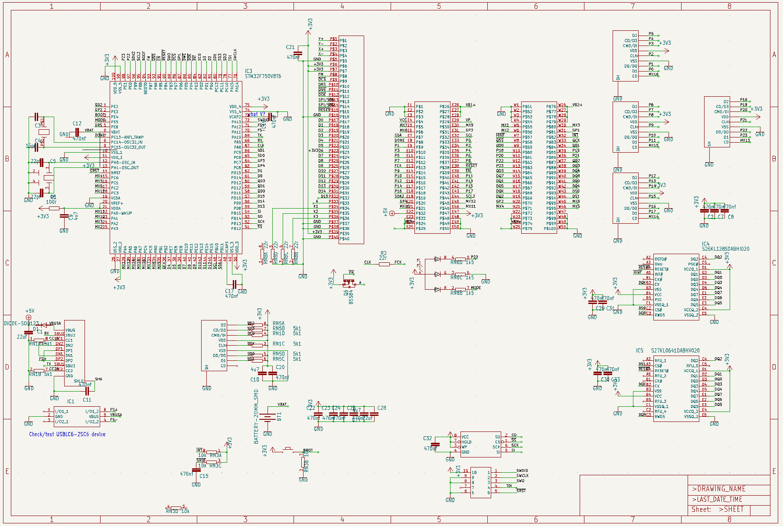Click the IC4 reference label

[705, 244]
